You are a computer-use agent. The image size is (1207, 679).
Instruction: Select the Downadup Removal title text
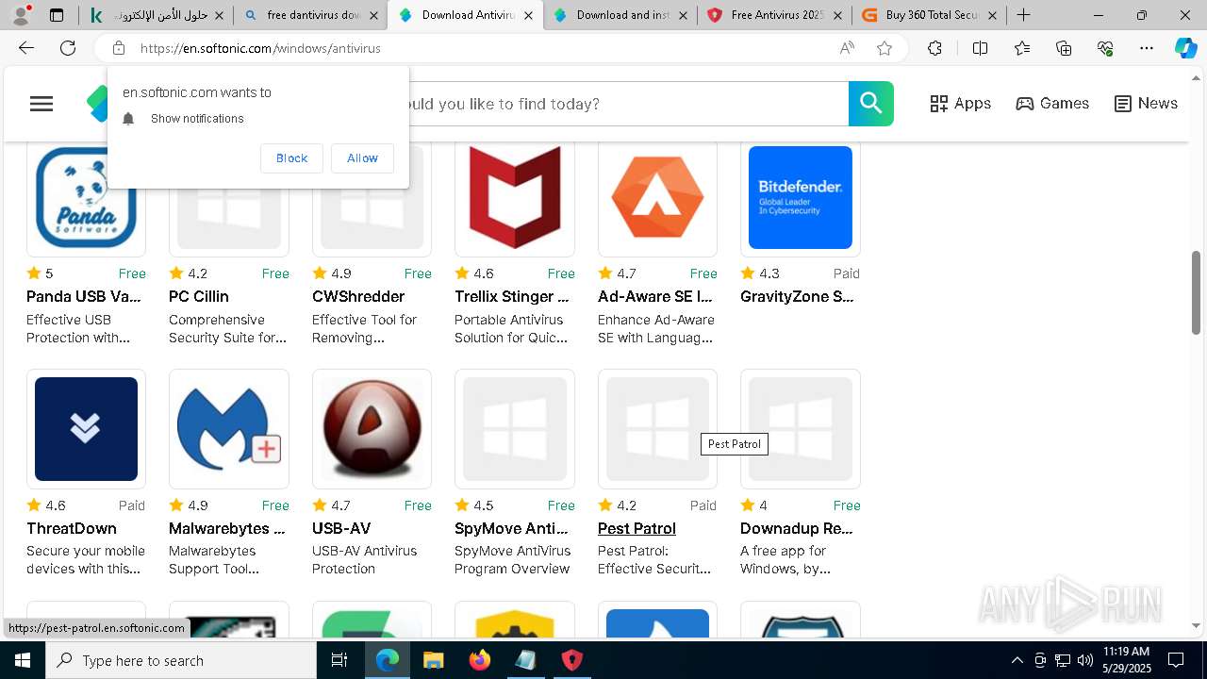pos(797,528)
